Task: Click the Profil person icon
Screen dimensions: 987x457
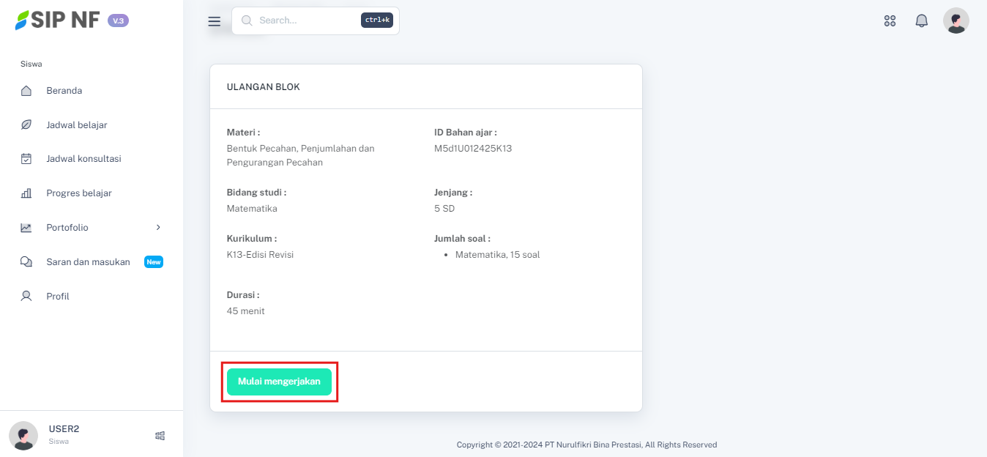Action: 26,297
